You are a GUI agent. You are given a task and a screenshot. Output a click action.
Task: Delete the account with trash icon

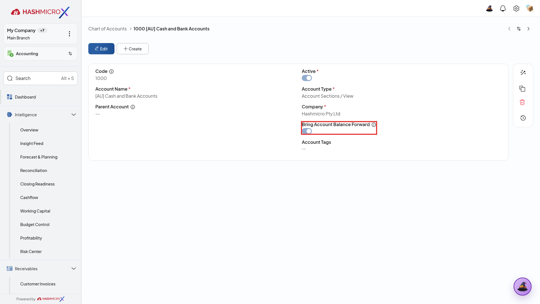tap(522, 102)
